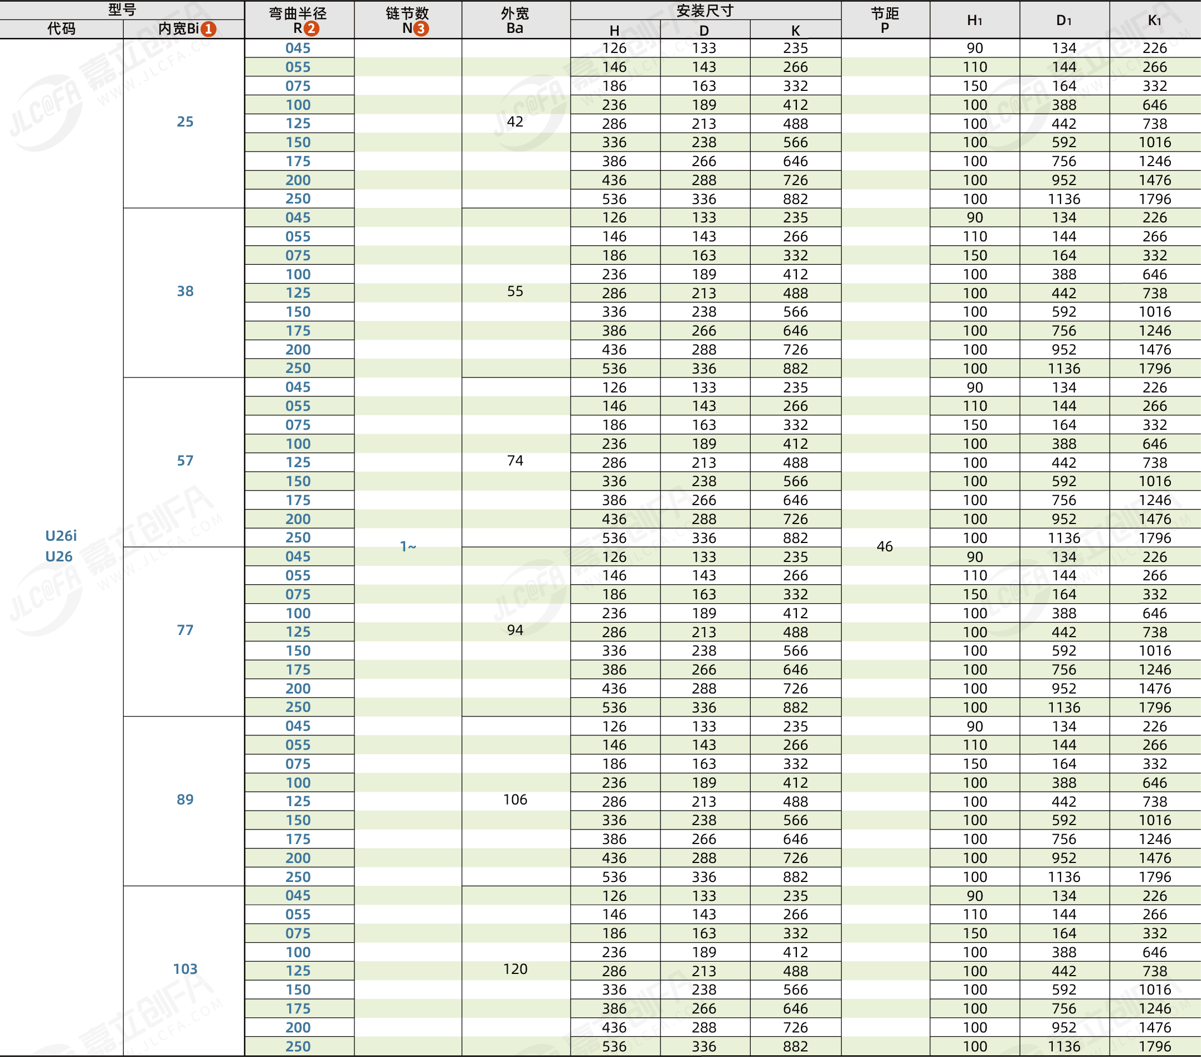Select inner width value 57
Image resolution: width=1201 pixels, height=1057 pixels.
pyautogui.click(x=185, y=460)
